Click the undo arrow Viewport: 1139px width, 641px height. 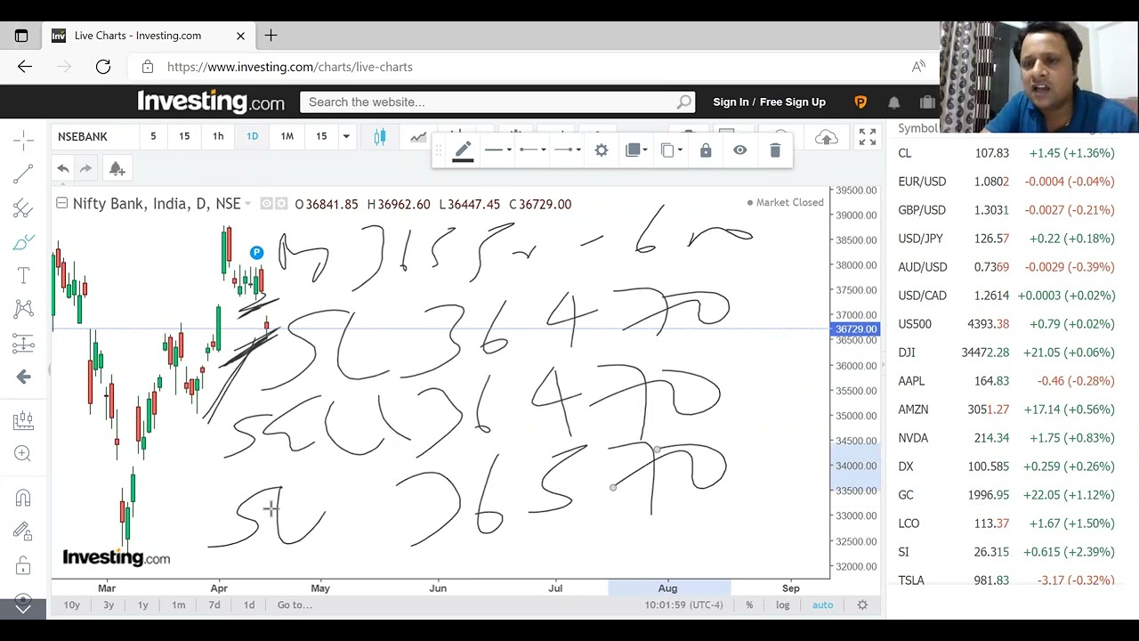[62, 168]
